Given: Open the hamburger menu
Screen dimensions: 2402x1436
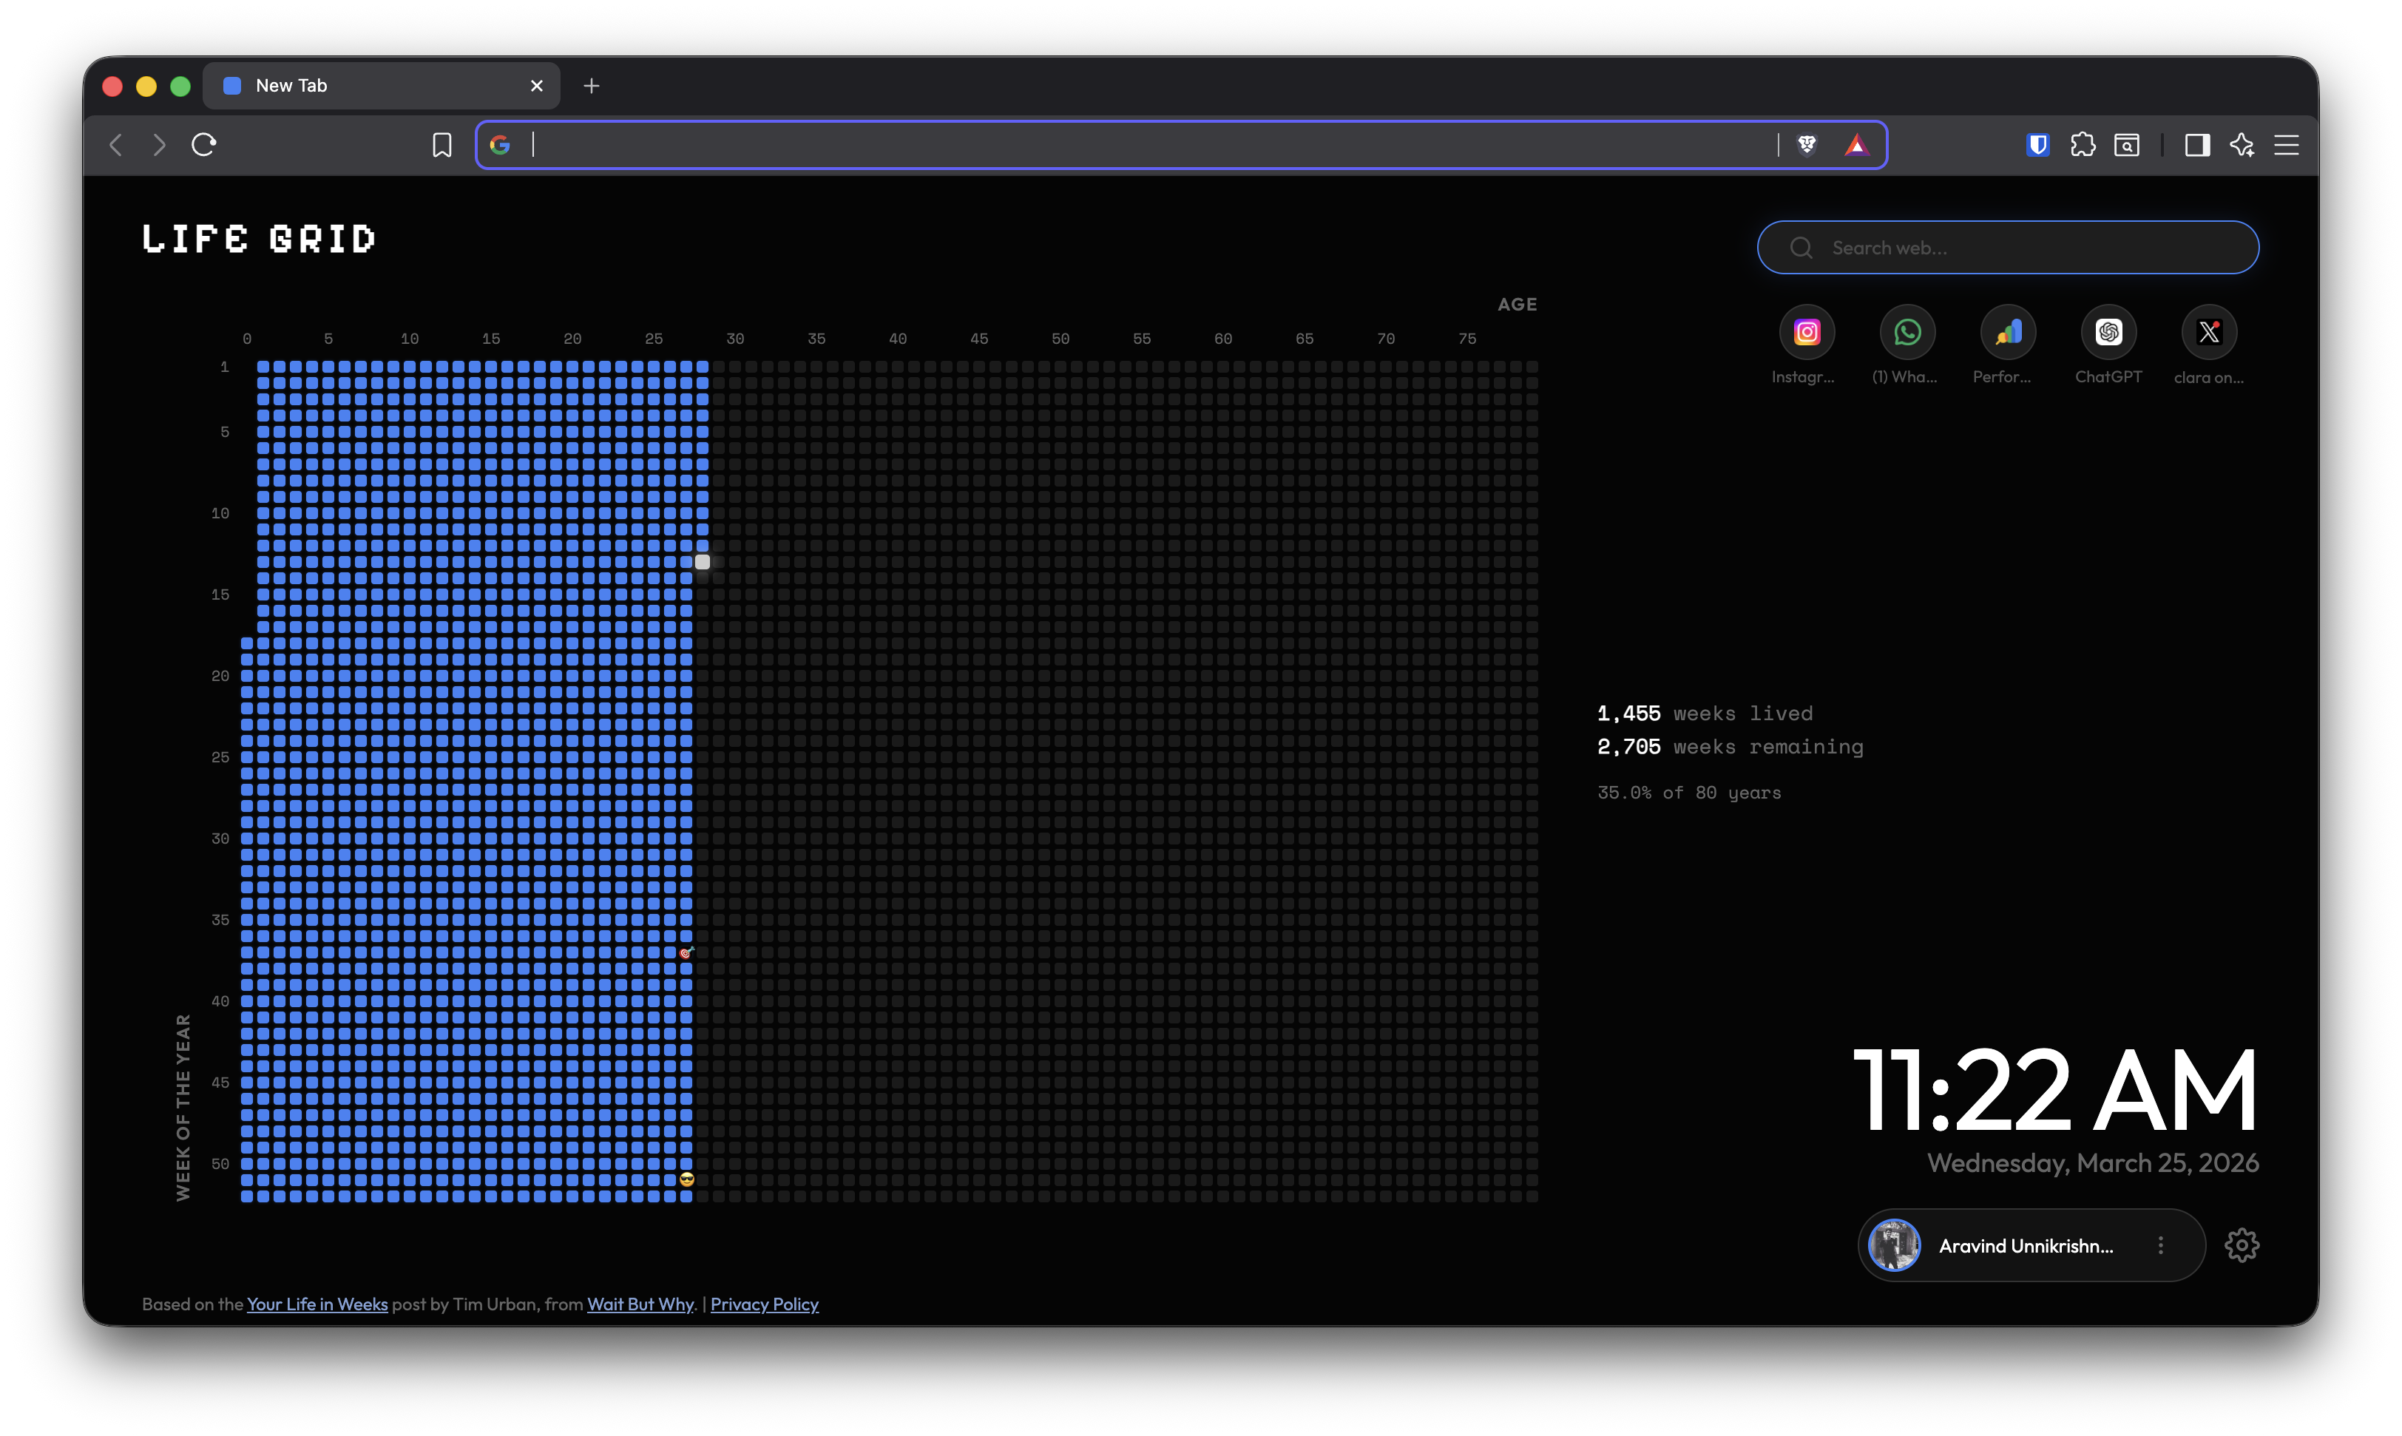Looking at the screenshot, I should [2286, 144].
